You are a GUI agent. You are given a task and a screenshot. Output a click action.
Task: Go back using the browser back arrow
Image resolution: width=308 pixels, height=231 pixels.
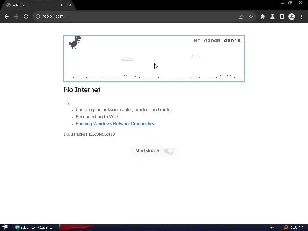(7, 17)
